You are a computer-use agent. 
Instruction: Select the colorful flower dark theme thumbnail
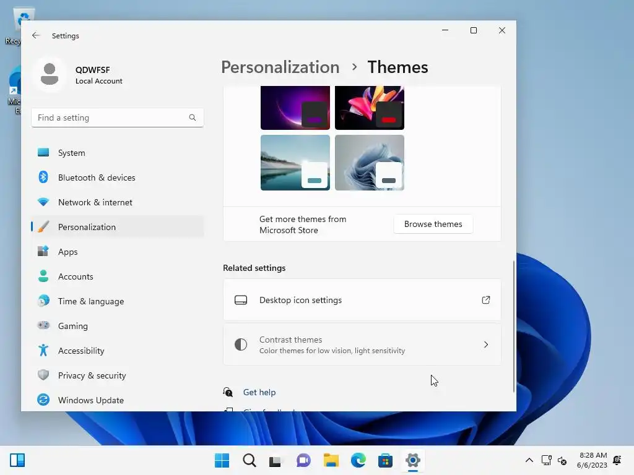point(370,108)
